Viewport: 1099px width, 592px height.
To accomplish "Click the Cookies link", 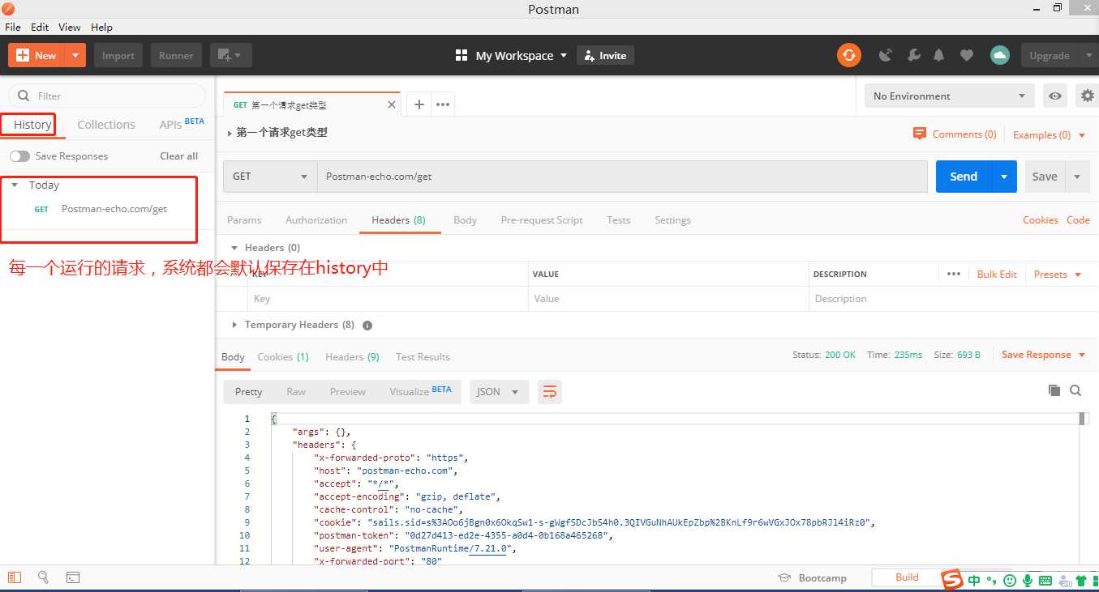I will (1040, 219).
